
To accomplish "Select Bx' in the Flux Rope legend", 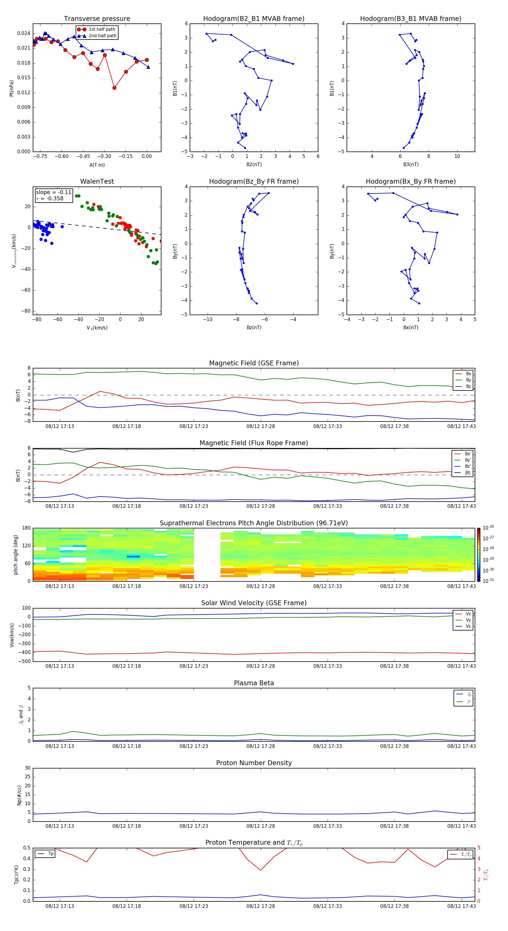I will click(x=463, y=454).
